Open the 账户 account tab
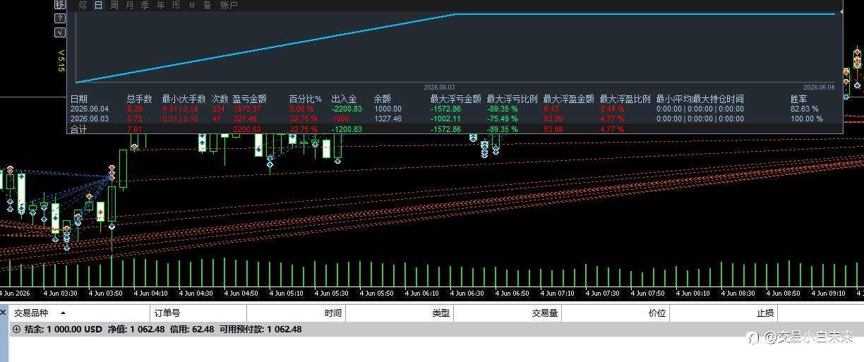 point(229,6)
